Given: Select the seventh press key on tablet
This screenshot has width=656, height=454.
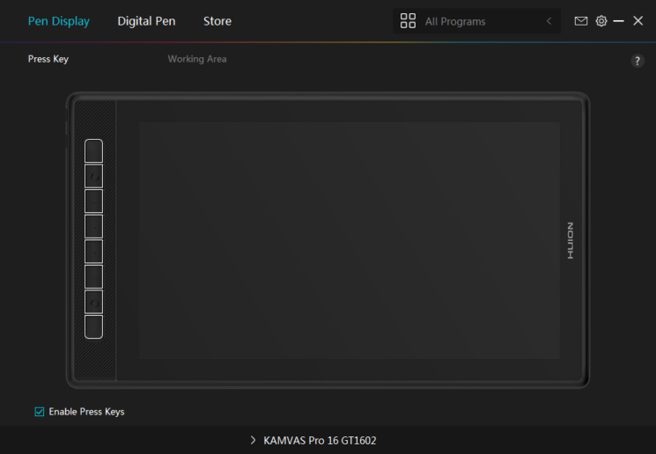Looking at the screenshot, I should pos(93,302).
